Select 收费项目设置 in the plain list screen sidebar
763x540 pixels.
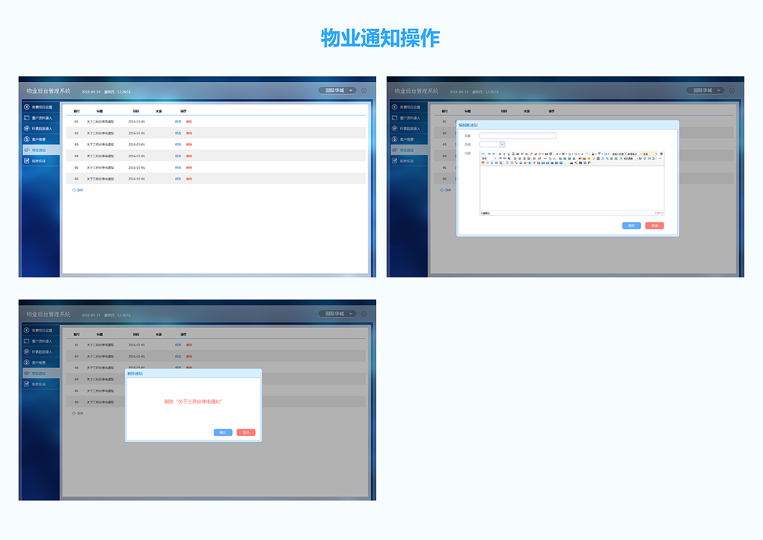coord(41,107)
